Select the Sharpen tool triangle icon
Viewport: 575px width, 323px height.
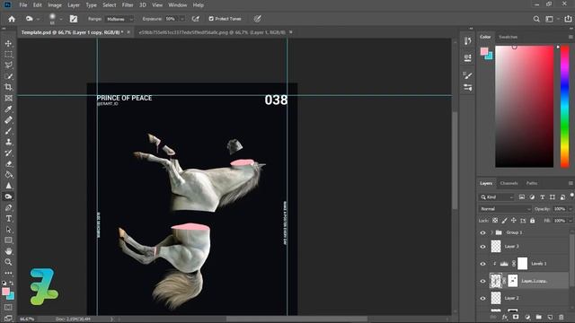tap(8, 186)
